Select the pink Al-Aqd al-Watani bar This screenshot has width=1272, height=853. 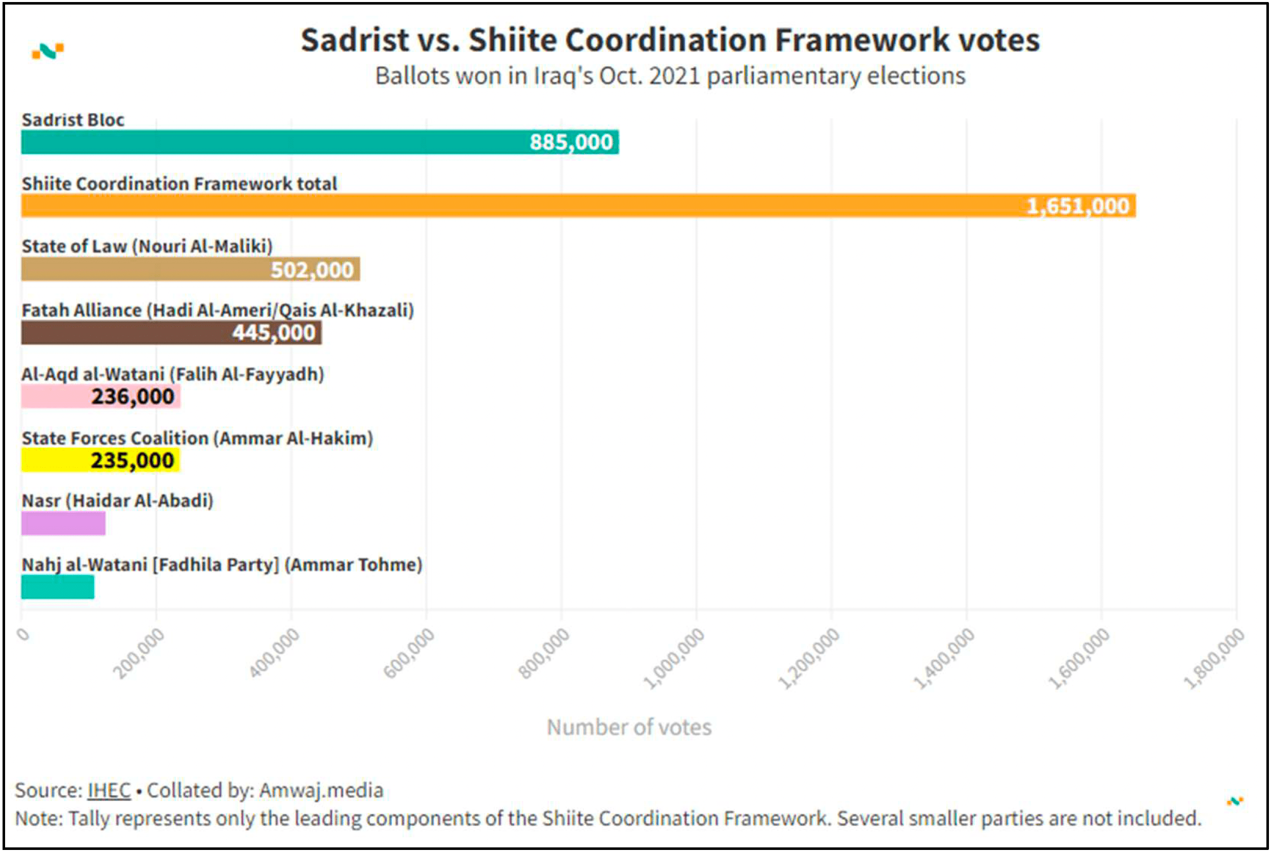click(55, 396)
